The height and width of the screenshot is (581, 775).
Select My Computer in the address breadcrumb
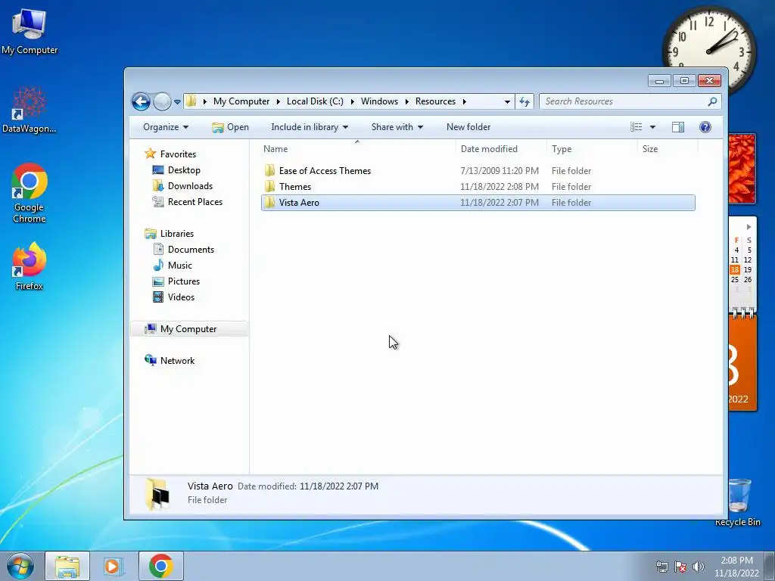tap(241, 101)
